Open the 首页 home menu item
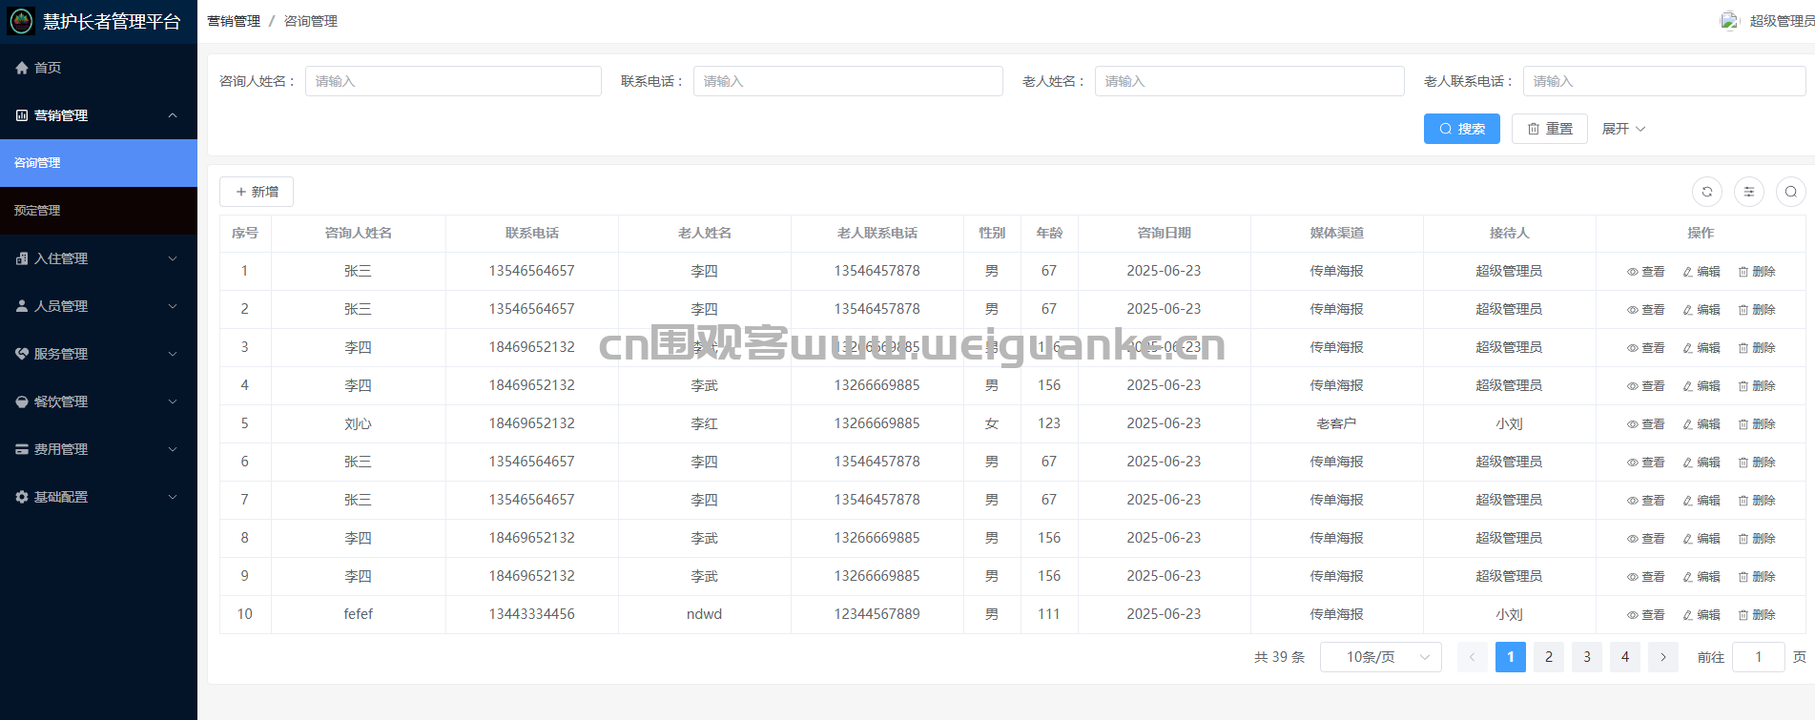The width and height of the screenshot is (1815, 720). (98, 68)
